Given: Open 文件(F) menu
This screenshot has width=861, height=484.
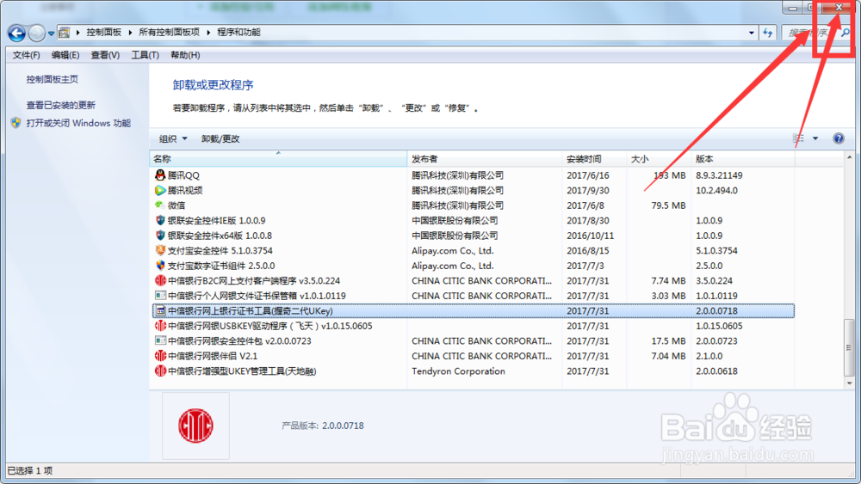Looking at the screenshot, I should tap(27, 55).
